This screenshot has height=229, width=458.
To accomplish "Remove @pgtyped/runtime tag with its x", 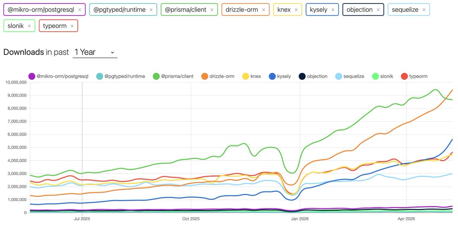I will click(151, 10).
